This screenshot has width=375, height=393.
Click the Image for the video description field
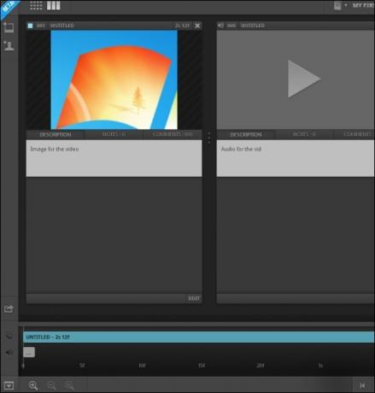click(x=114, y=158)
